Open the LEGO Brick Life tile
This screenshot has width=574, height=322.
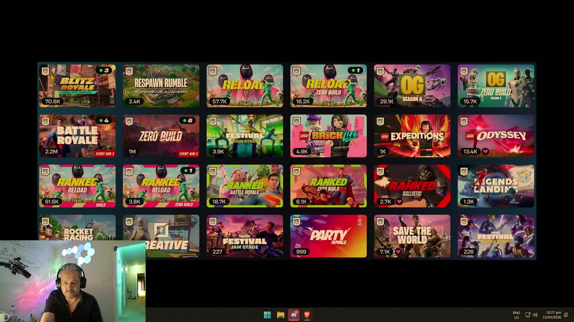(x=328, y=136)
